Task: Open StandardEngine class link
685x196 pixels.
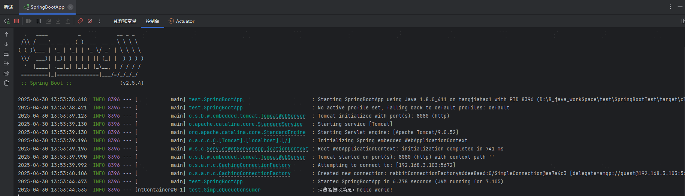Action: pos(284,133)
